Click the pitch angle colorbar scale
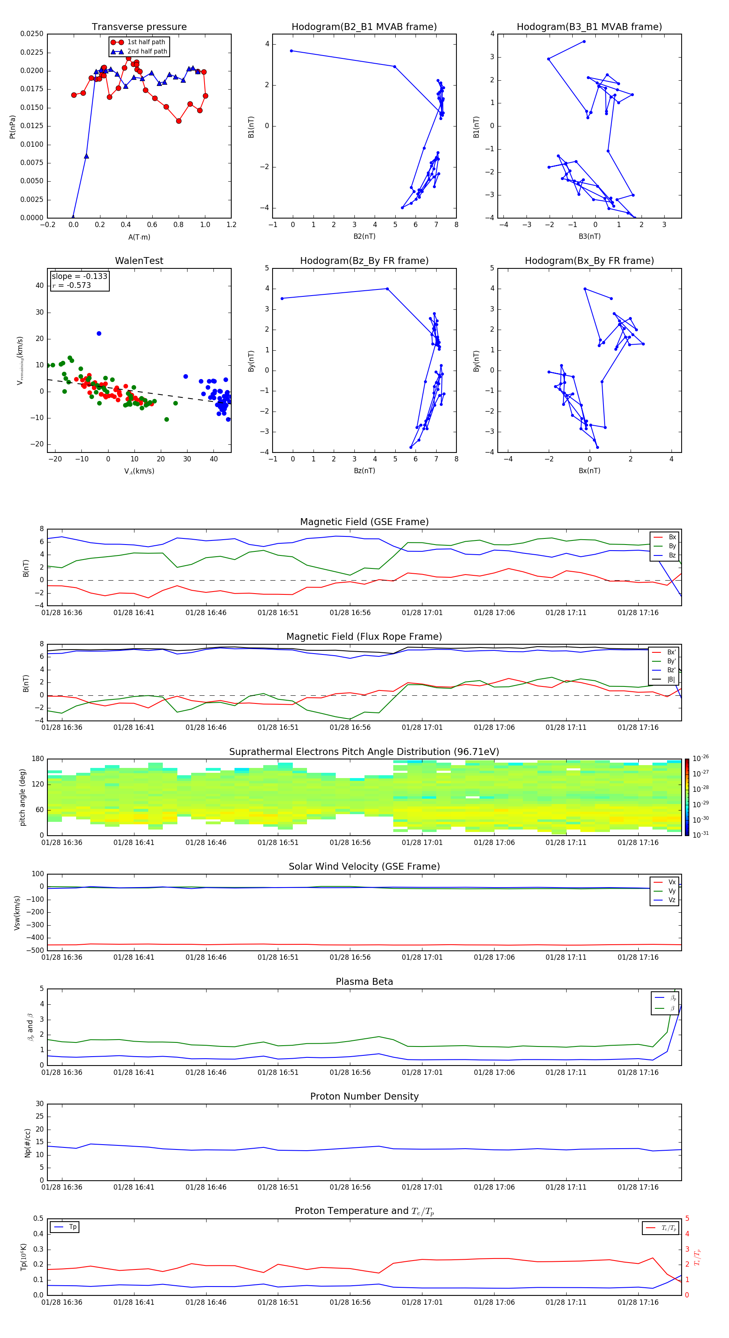Viewport: 729px width, 1338px height. point(687,797)
